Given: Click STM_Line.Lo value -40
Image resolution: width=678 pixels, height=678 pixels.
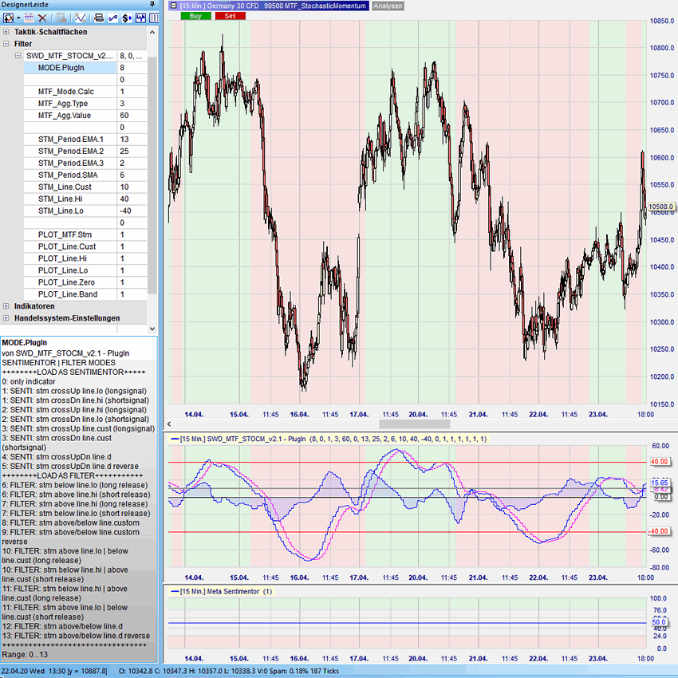Looking at the screenshot, I should (x=132, y=211).
